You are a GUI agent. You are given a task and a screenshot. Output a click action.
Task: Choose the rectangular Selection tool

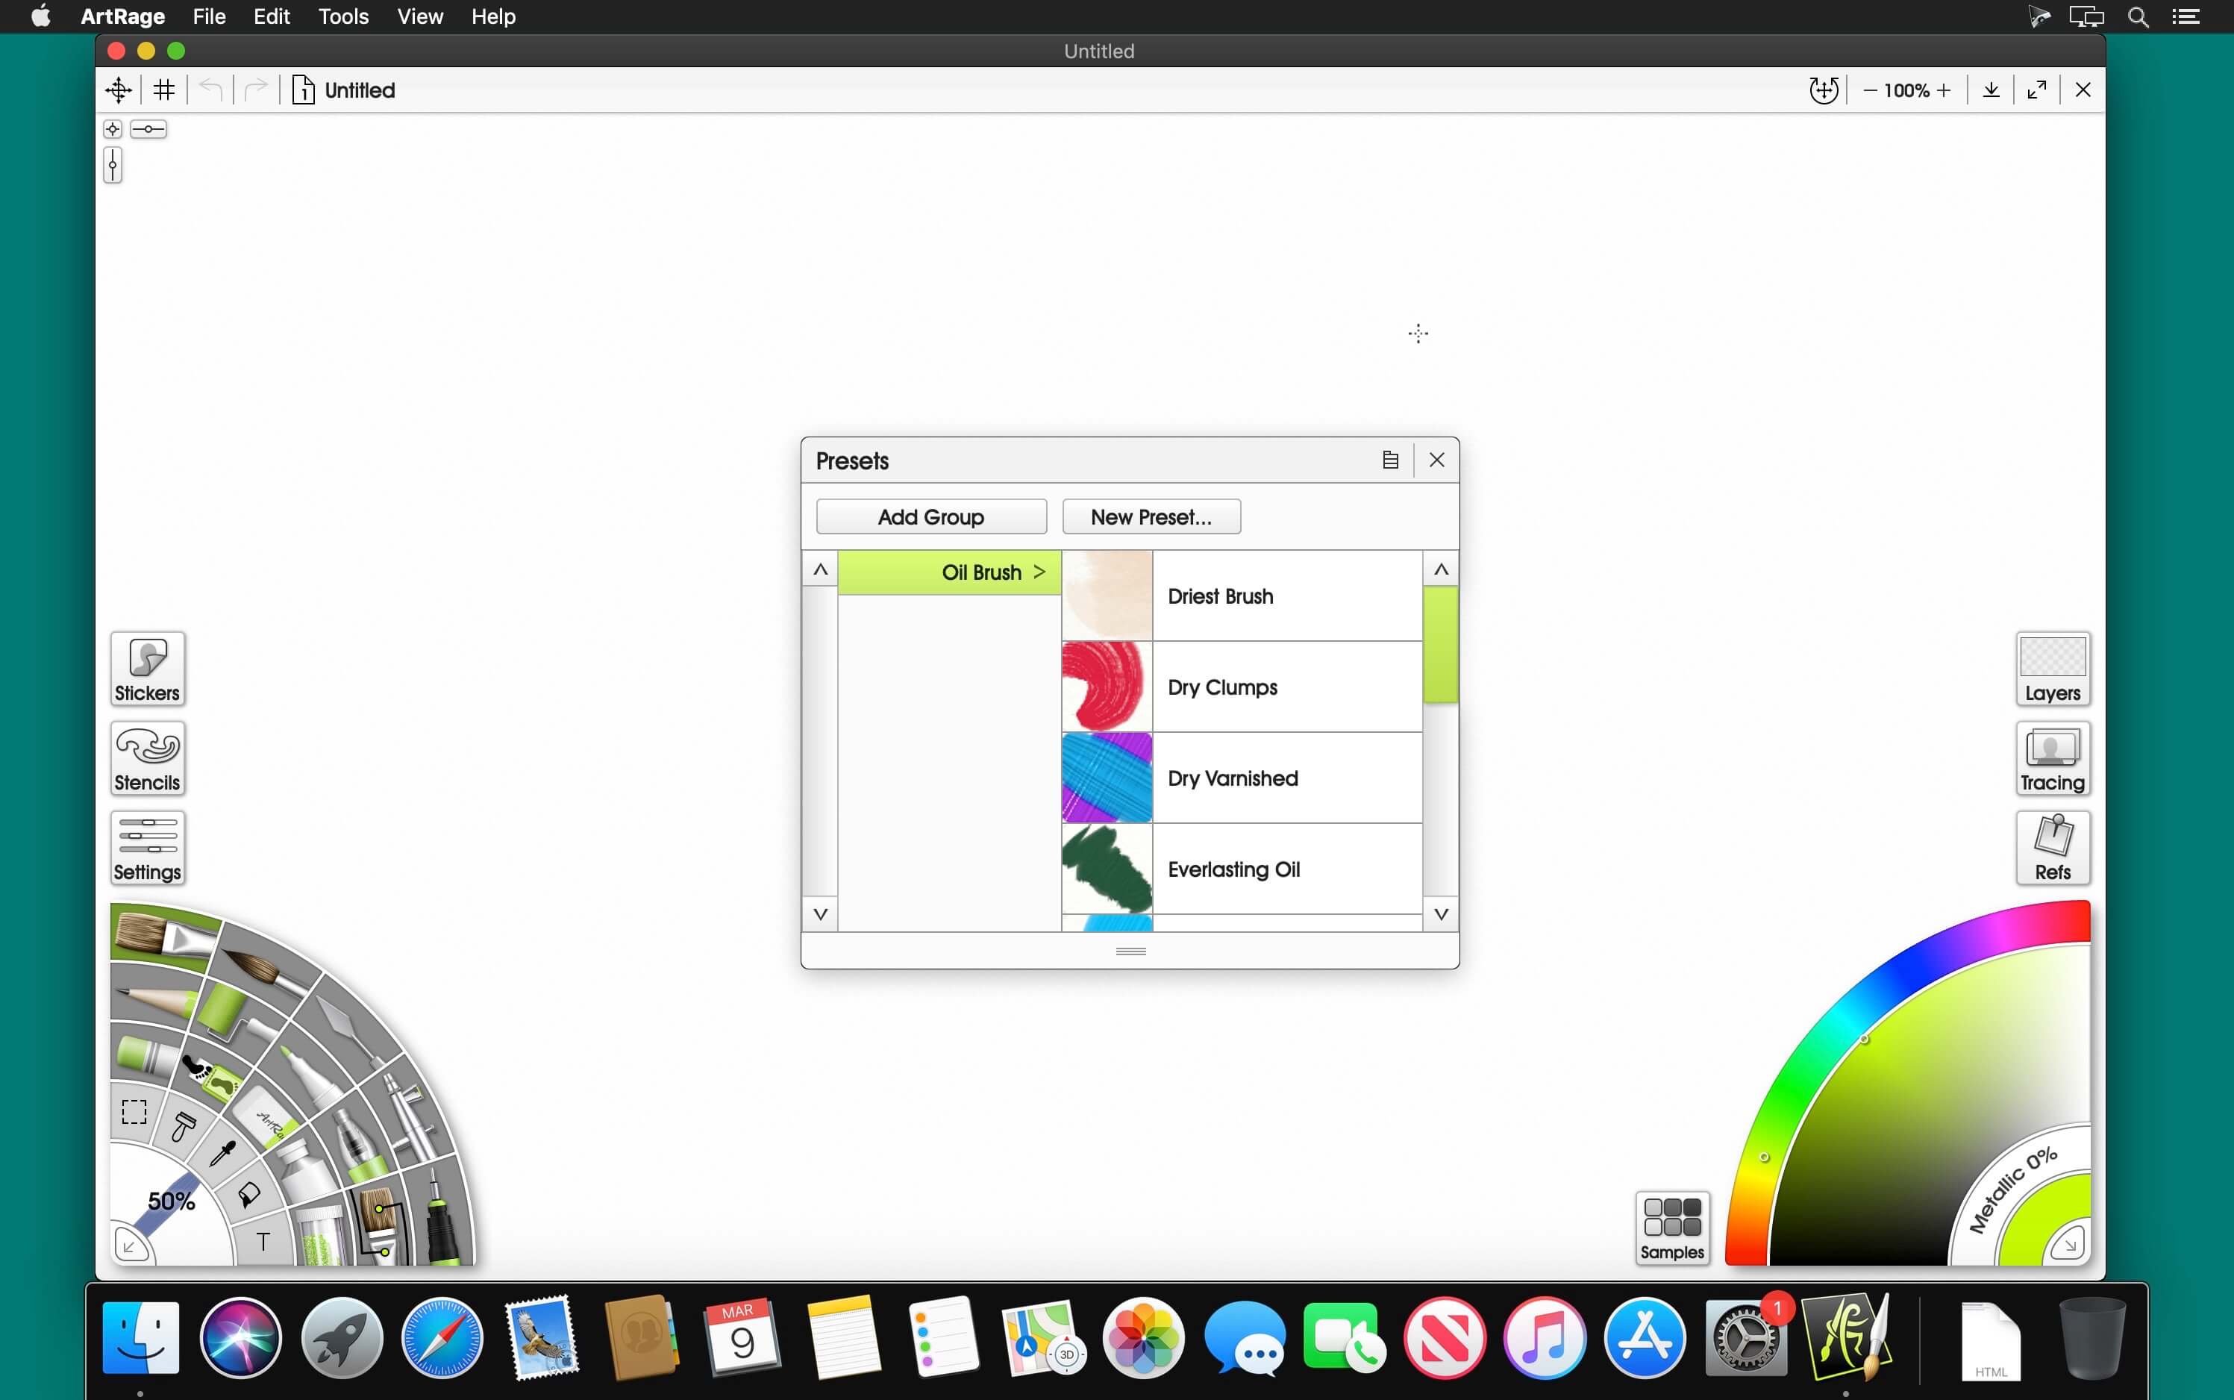134,1112
